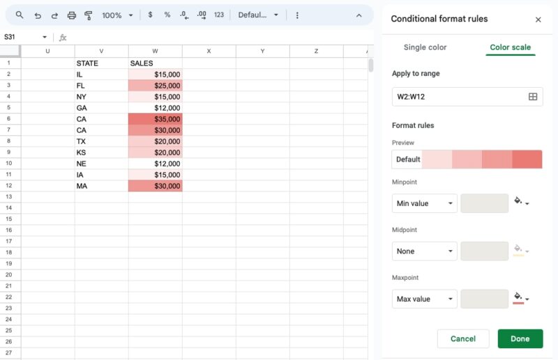Select the SALES header cell

click(155, 63)
